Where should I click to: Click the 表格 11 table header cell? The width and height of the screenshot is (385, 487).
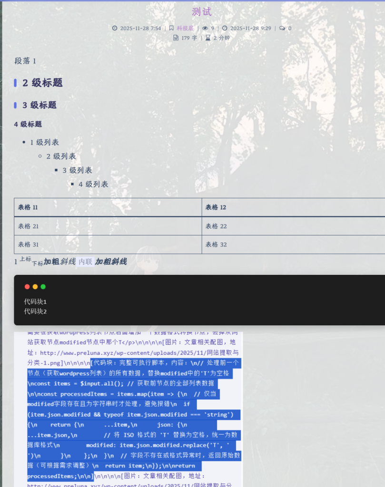pos(28,207)
